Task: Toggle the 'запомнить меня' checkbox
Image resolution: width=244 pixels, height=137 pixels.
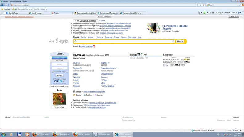Action: (x=53, y=72)
